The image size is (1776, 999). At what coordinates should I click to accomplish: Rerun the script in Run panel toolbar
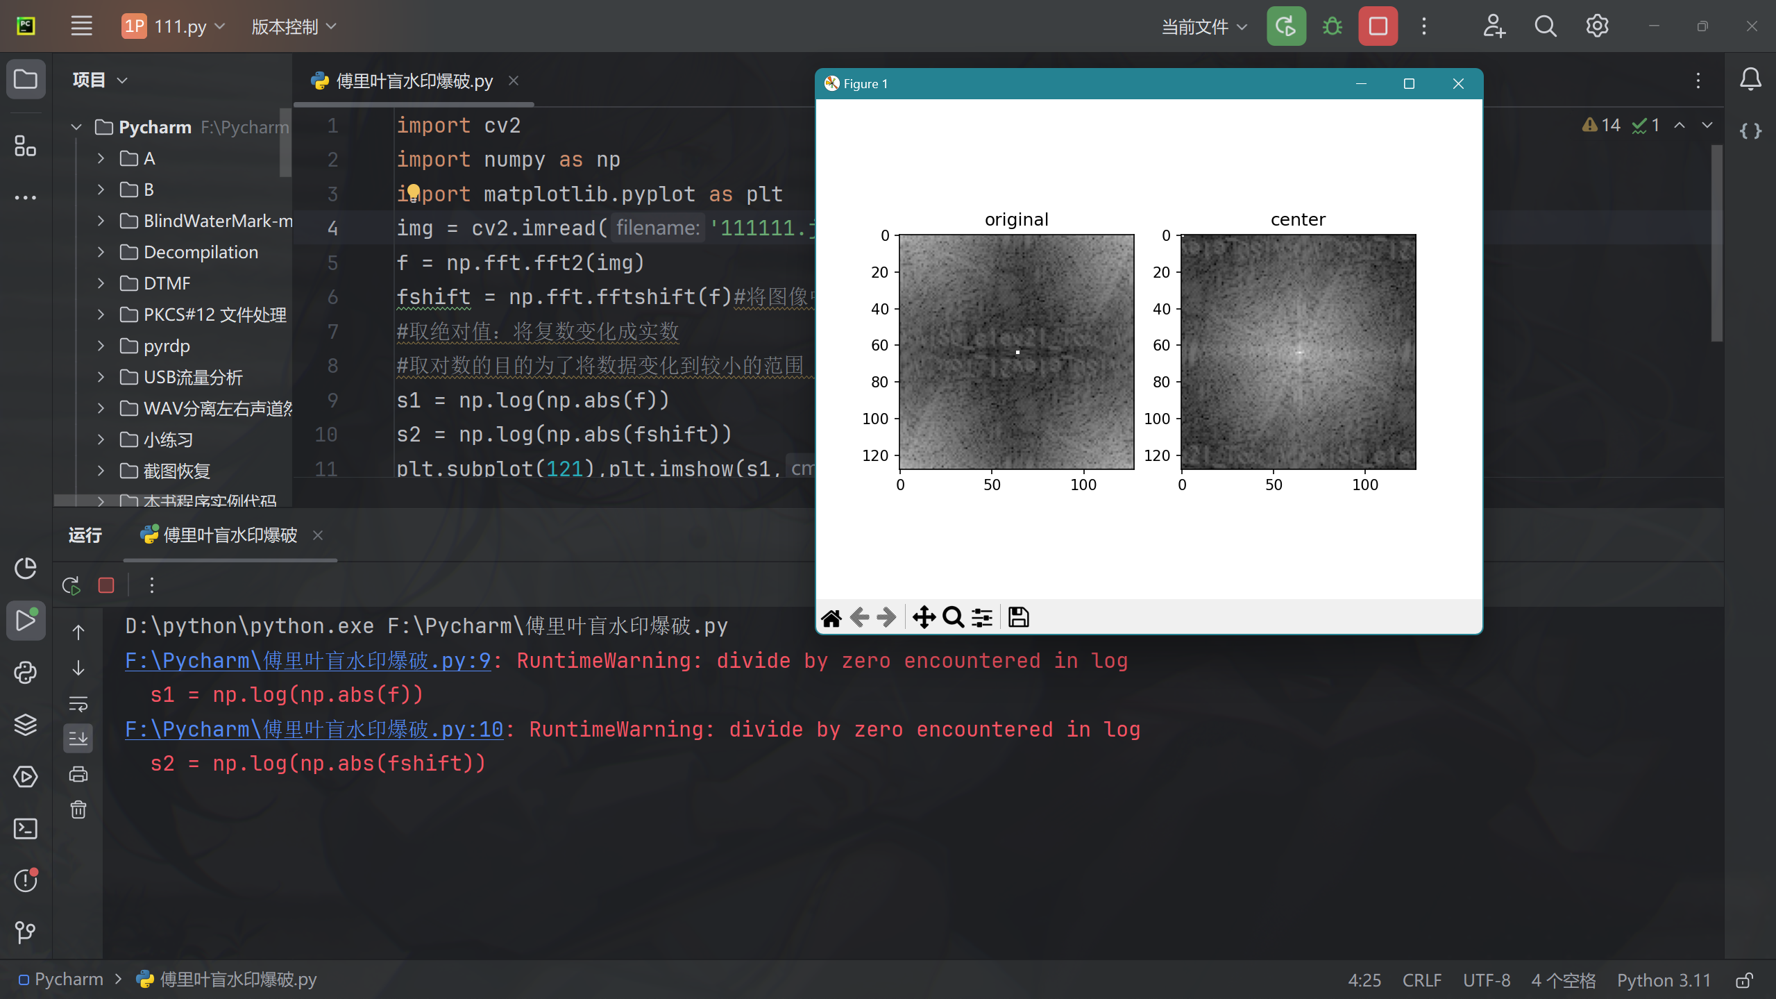coord(71,585)
